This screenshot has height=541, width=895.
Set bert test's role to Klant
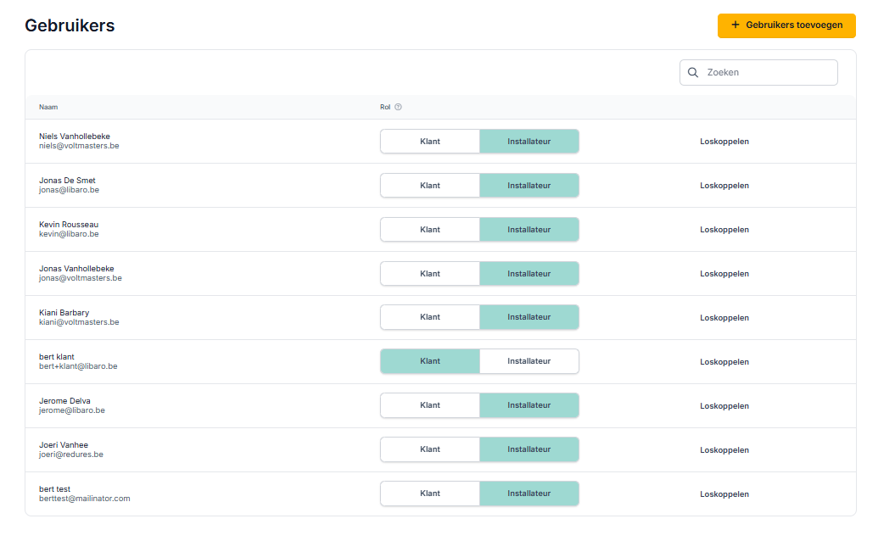click(x=430, y=493)
